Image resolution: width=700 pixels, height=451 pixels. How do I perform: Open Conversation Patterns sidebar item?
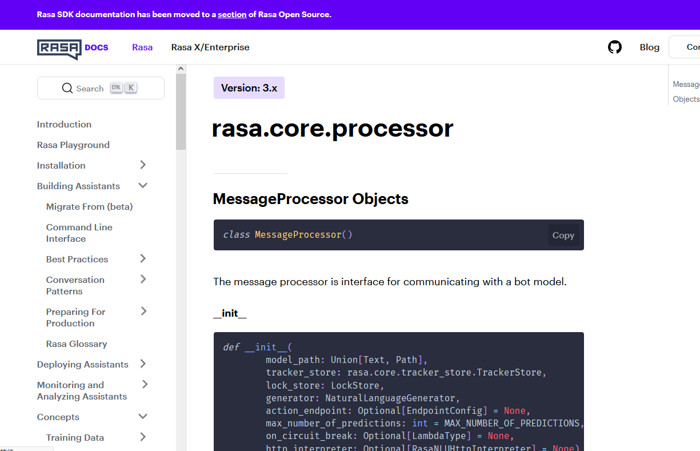click(75, 286)
